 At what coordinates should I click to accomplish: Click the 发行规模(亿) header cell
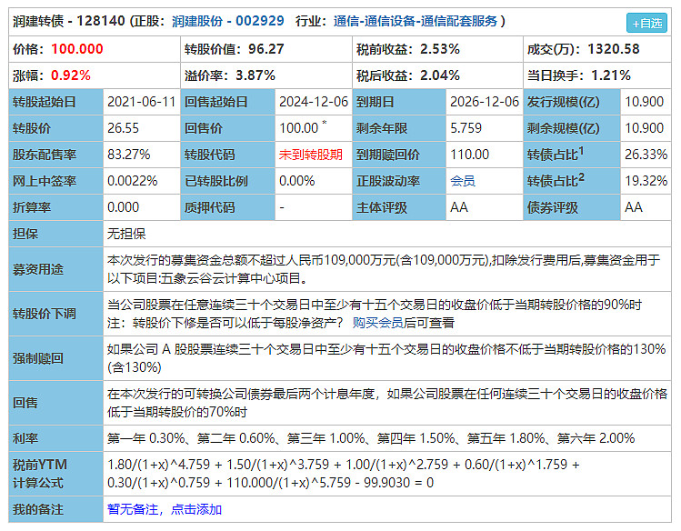(572, 102)
